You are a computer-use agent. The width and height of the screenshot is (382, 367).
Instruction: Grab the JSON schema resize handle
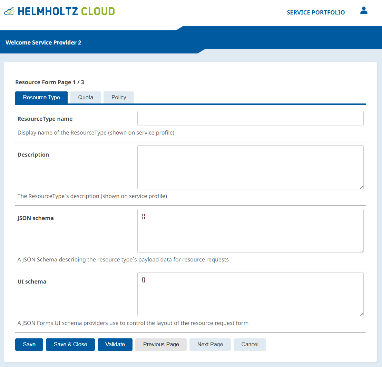362,251
